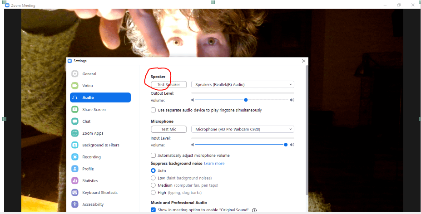Click the Statistics chart icon
The width and height of the screenshot is (421, 214).
[74, 181]
